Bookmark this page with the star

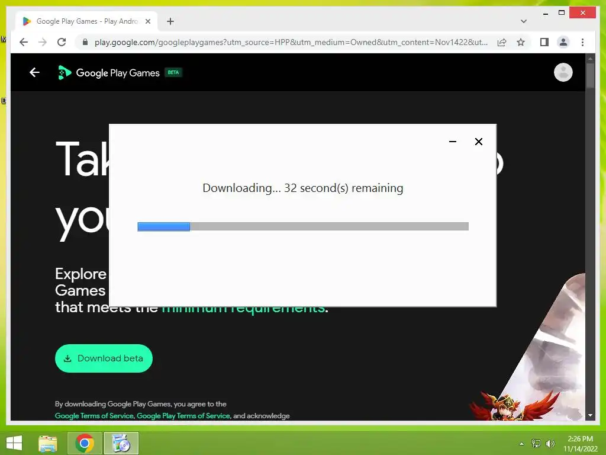(521, 42)
